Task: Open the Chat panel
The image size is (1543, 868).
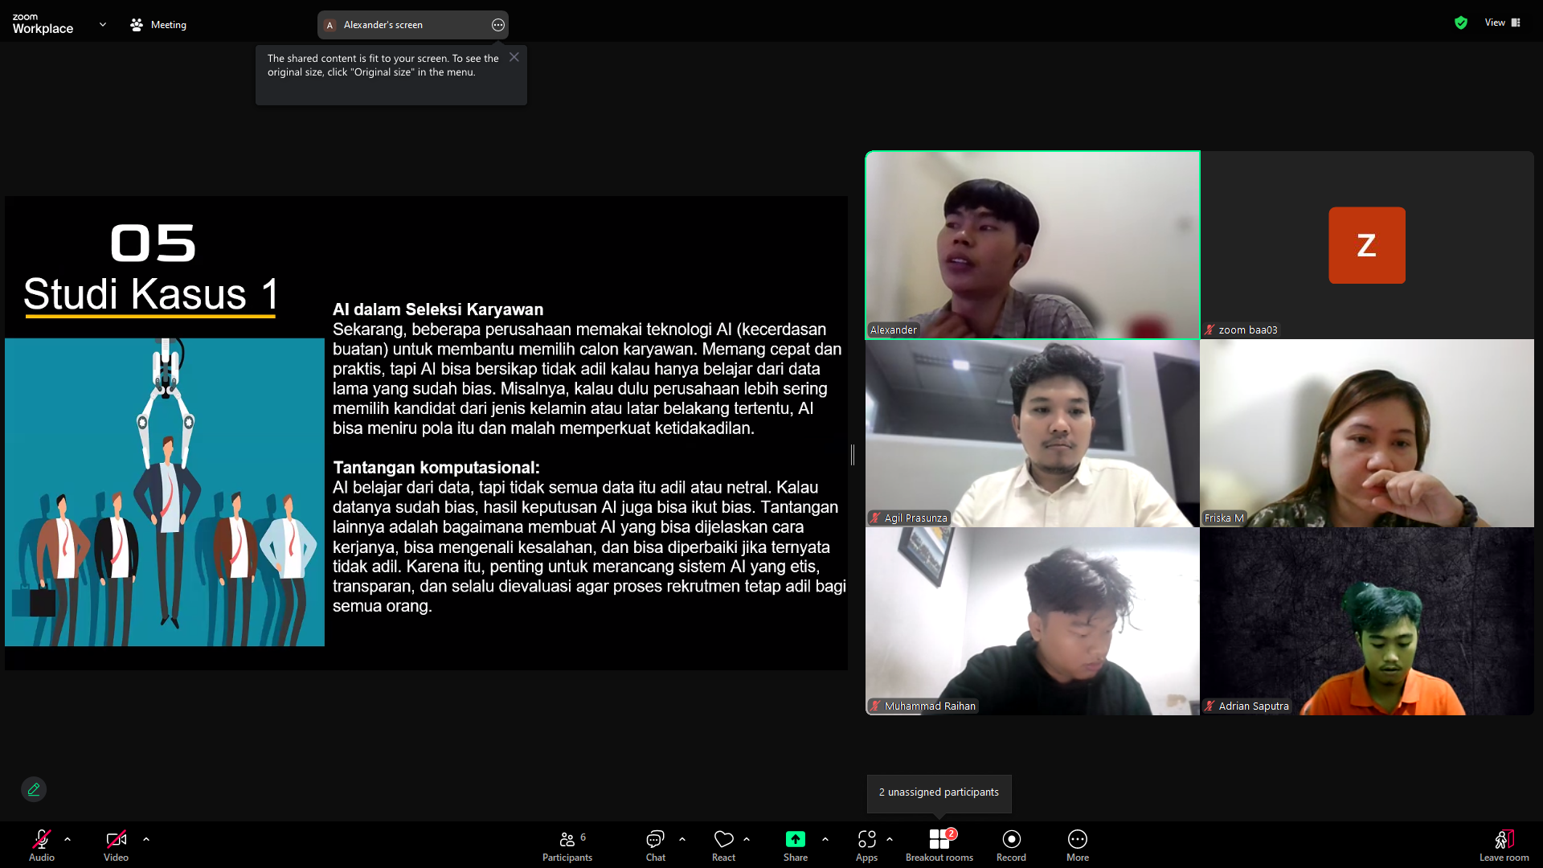Action: [x=656, y=845]
